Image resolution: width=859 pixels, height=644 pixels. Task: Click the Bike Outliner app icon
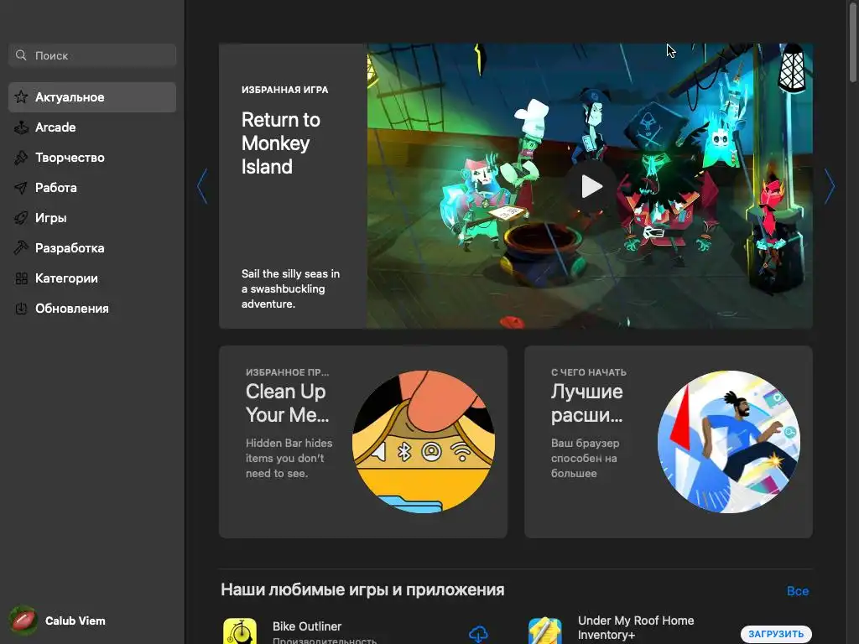point(240,631)
